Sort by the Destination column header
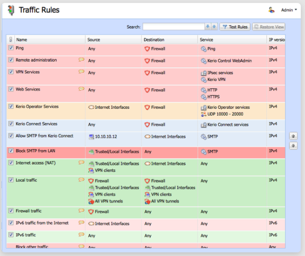305x256 pixels. pyautogui.click(x=170, y=40)
